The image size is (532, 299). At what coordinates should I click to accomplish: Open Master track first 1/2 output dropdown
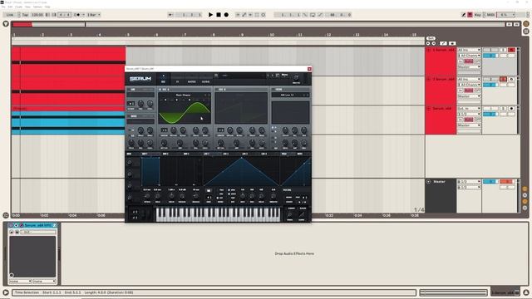(x=469, y=182)
